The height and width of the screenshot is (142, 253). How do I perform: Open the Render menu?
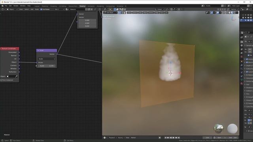pyautogui.click(x=16, y=6)
